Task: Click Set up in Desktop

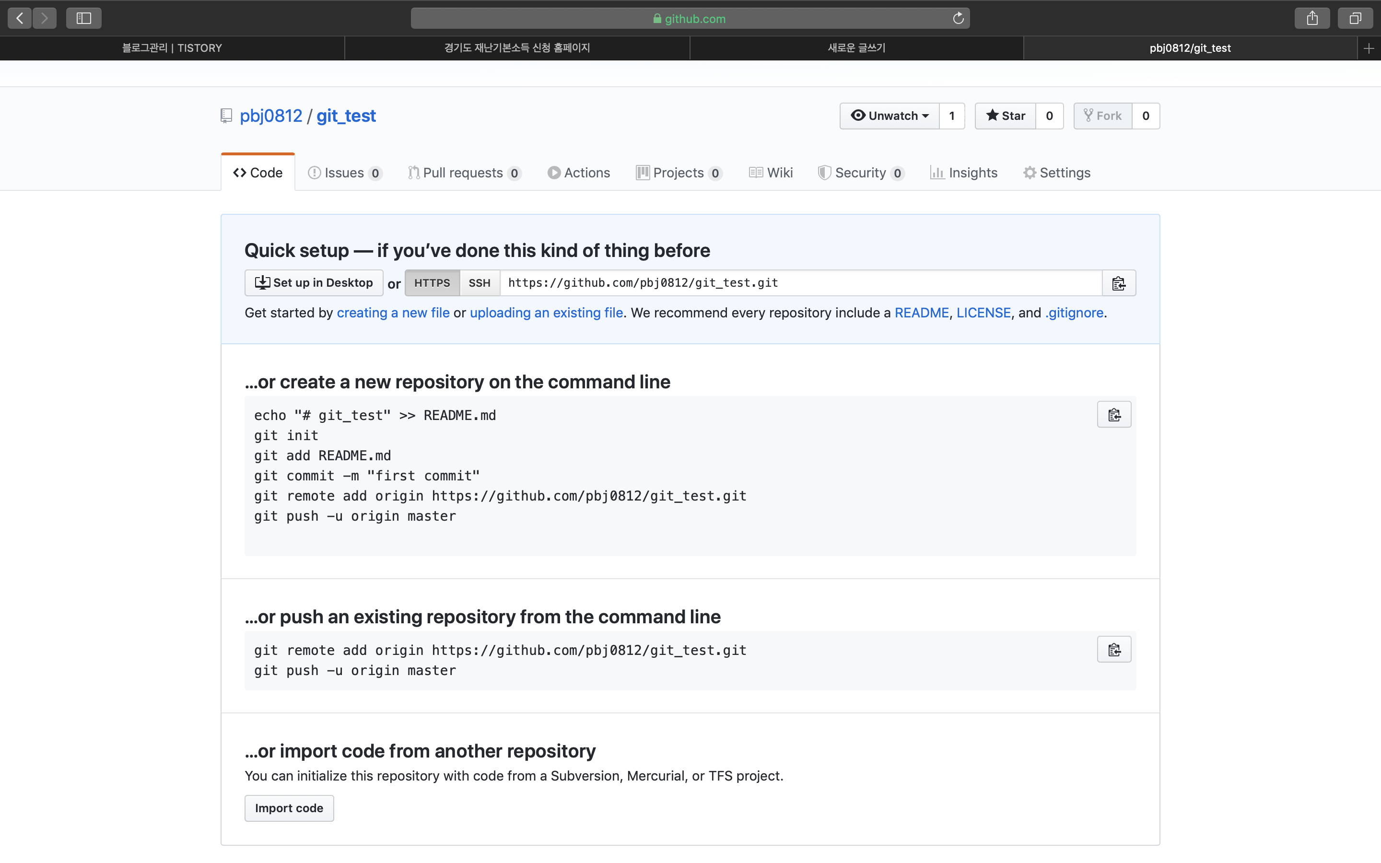Action: (314, 283)
